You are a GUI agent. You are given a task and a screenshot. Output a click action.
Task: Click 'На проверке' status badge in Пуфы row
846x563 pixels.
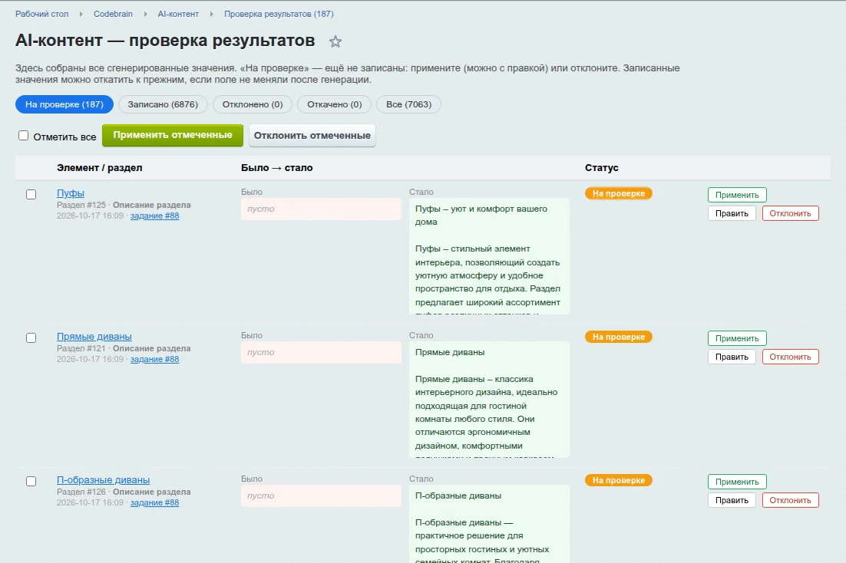point(618,193)
